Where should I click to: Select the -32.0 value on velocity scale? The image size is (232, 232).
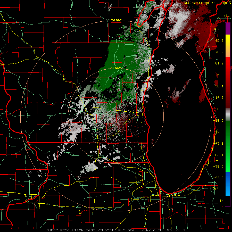tap(218, 132)
